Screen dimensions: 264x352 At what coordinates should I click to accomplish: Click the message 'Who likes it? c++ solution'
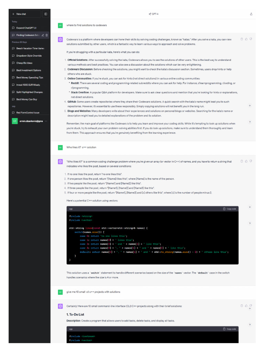coord(81,147)
